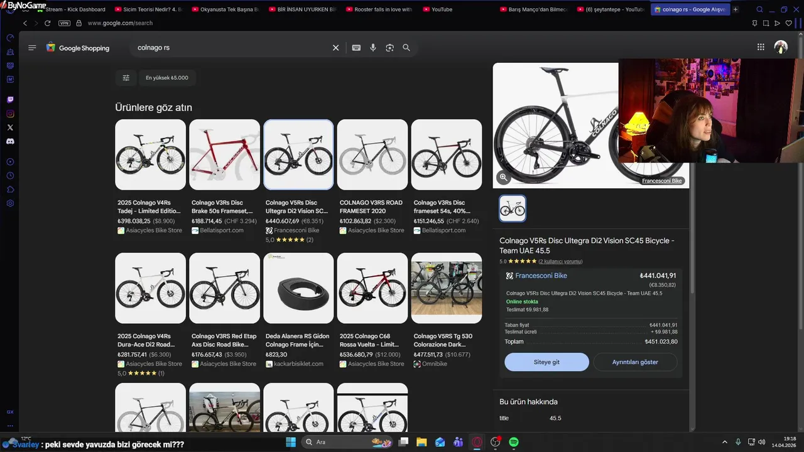Select the En yüksek ₺5.000 price filter chip
Image resolution: width=804 pixels, height=452 pixels.
166,78
